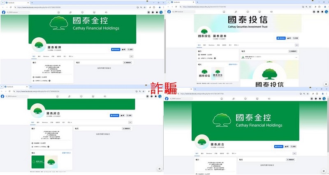Open notifications bell in lower-left window
Viewport: 329px width, 175px height.
(156, 96)
